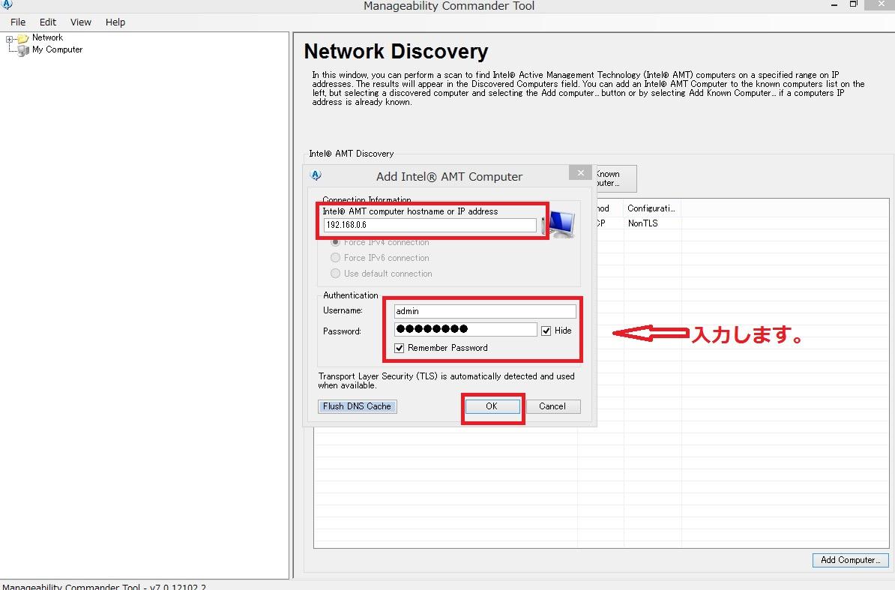The height and width of the screenshot is (590, 895).
Task: Click the Manageability Commander app icon in title bar
Action: [7, 4]
